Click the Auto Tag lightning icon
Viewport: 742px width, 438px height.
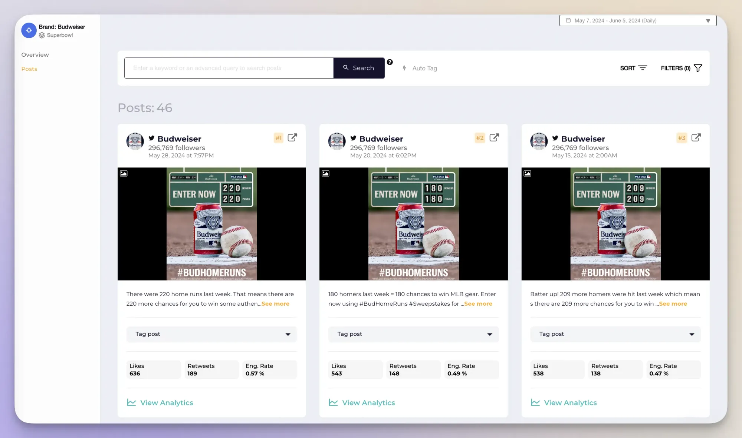(x=404, y=68)
